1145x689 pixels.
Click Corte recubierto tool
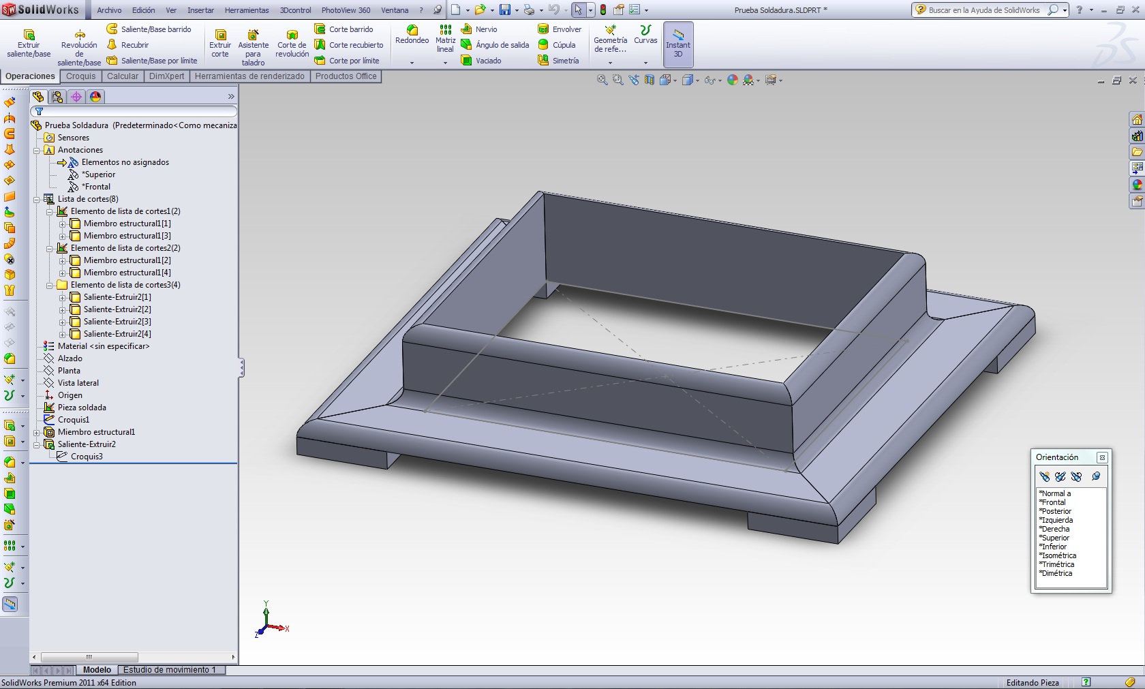tap(348, 45)
